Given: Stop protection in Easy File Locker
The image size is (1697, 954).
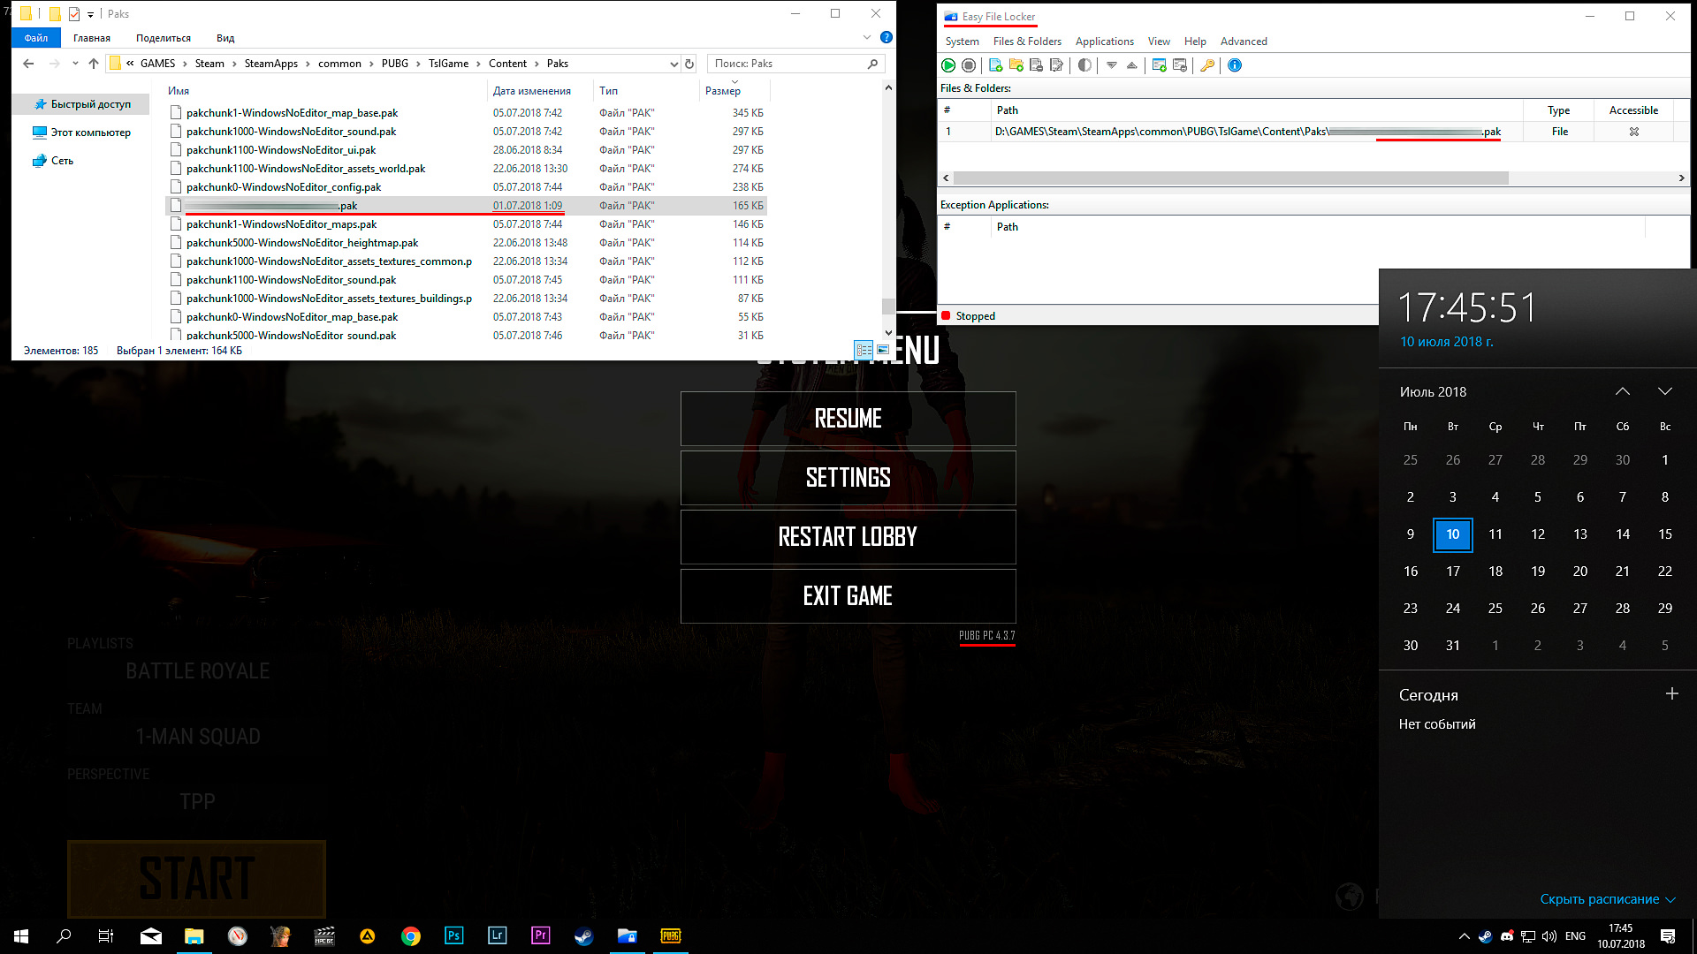Looking at the screenshot, I should pyautogui.click(x=969, y=65).
